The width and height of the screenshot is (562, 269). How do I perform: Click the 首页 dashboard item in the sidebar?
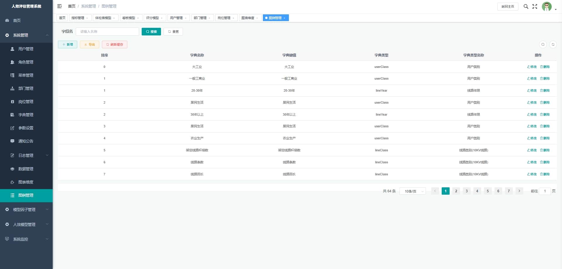coord(26,20)
